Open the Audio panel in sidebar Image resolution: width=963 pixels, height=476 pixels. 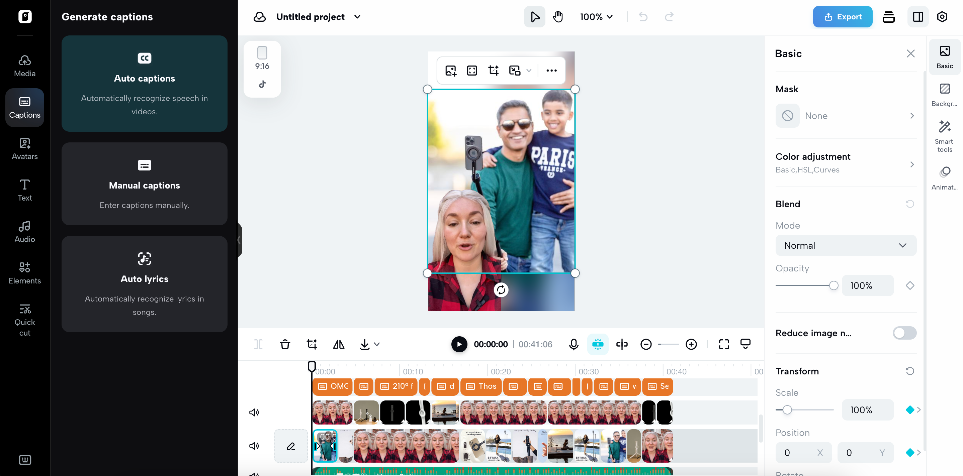[24, 231]
